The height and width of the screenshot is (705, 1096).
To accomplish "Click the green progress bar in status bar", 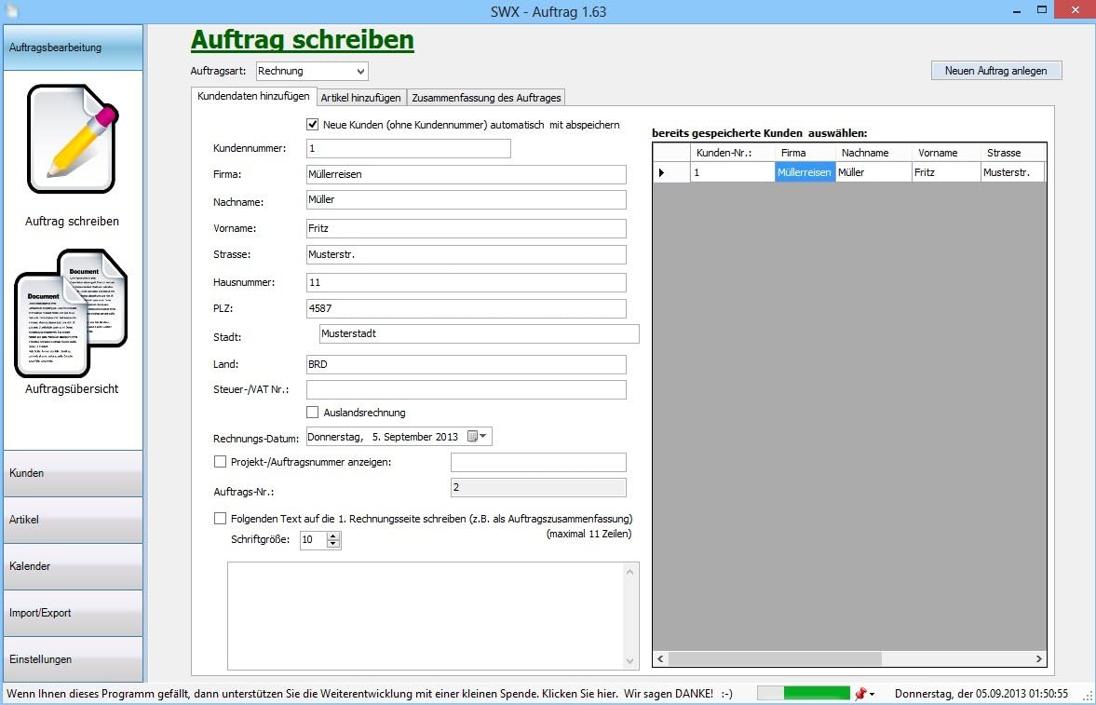I will [816, 694].
